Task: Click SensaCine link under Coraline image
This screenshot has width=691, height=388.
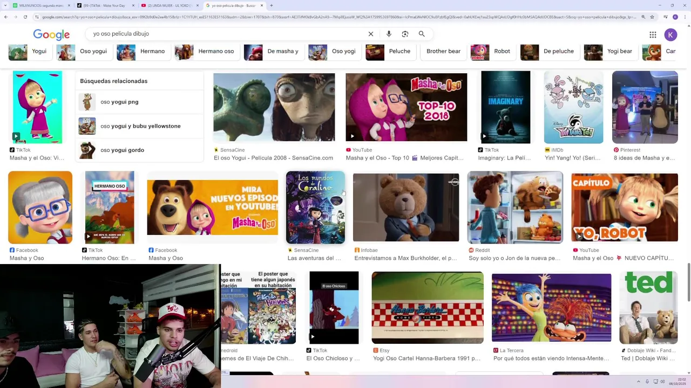Action: 306,250
